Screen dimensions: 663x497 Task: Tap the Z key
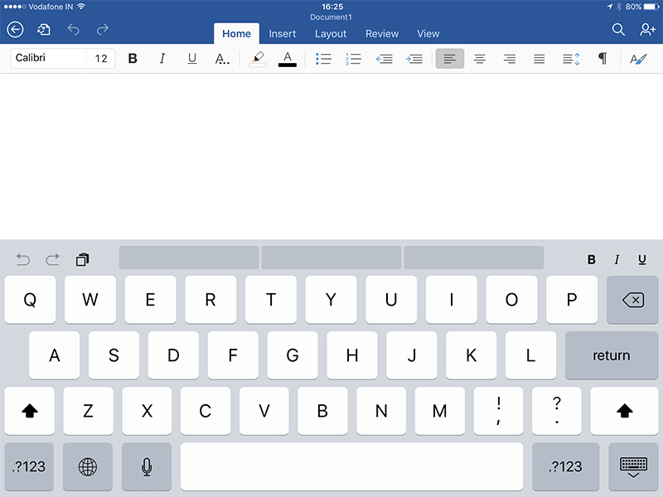point(88,411)
